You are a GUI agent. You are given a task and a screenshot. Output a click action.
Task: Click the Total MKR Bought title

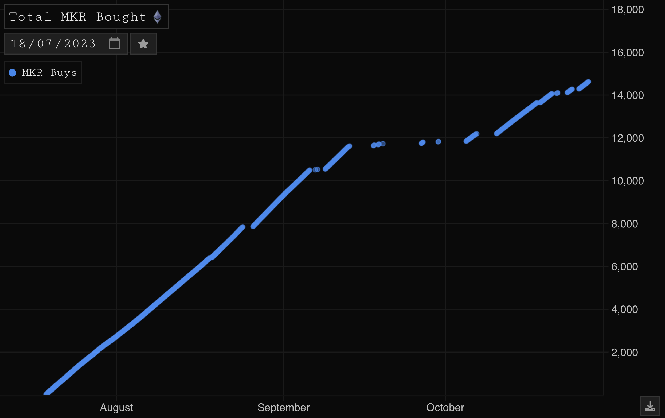pyautogui.click(x=78, y=17)
